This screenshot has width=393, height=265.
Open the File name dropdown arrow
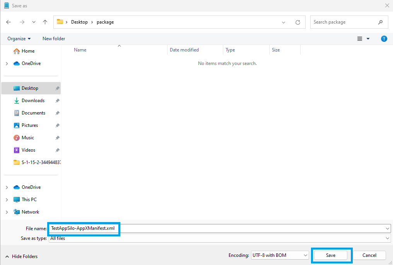388,228
